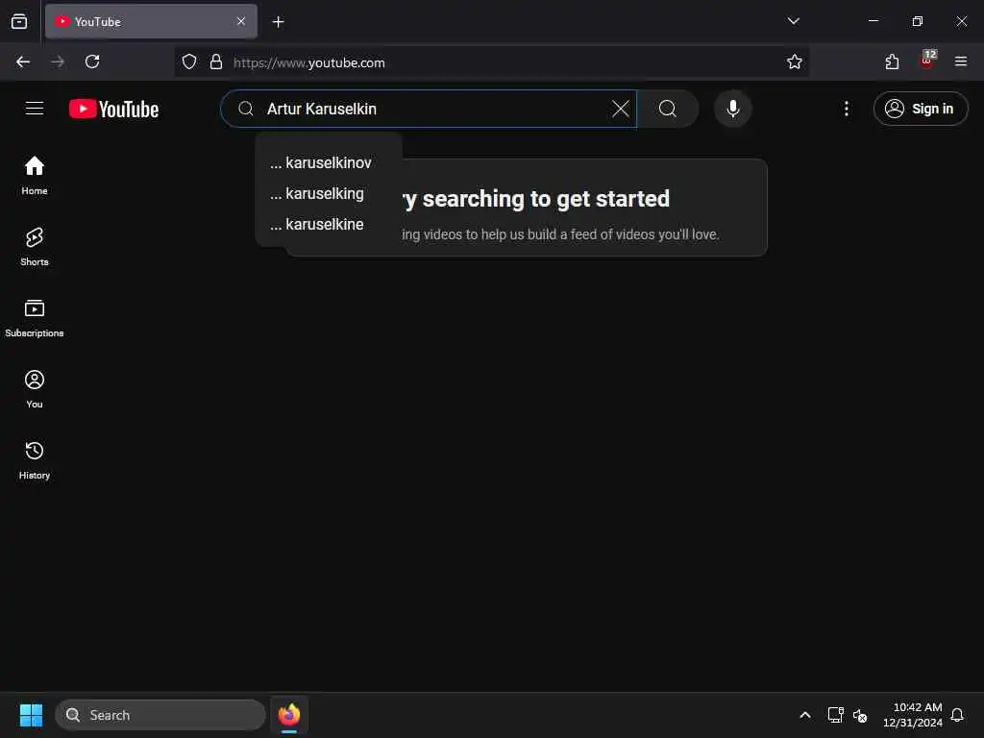
Task: Open the Firefox extensions puzzle icon
Action: tap(892, 61)
